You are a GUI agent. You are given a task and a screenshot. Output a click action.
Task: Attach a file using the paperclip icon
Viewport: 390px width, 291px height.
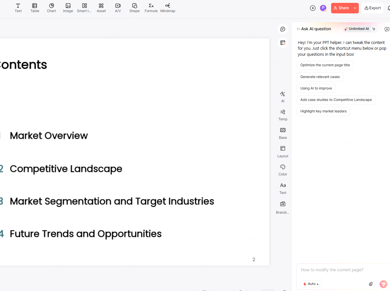[x=371, y=284]
